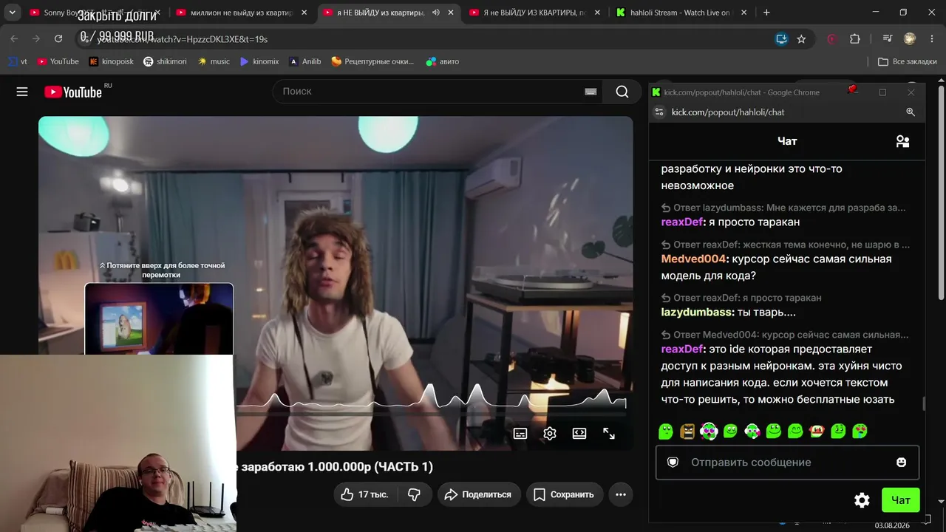Insert the purple-eyed headphones emote

pyautogui.click(x=709, y=431)
